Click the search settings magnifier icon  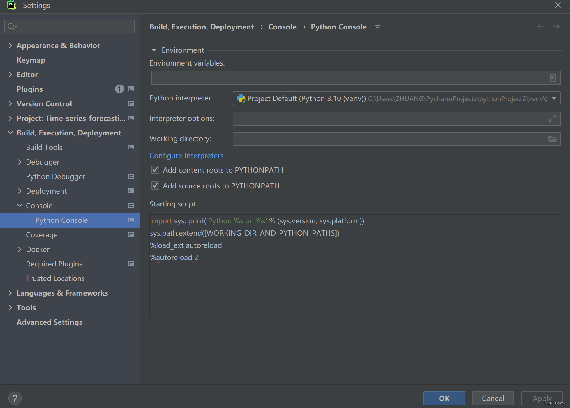(12, 27)
